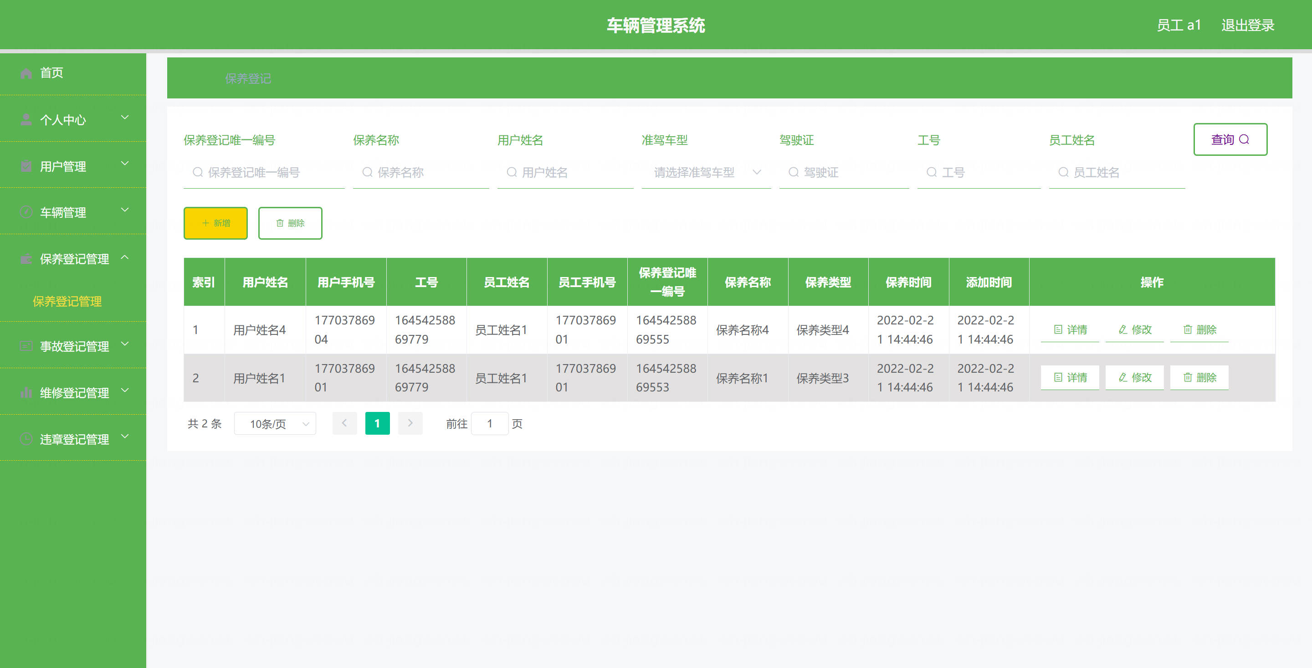Viewport: 1312px width, 668px height.
Task: Select the 保养登记管理 submenu item
Action: [x=67, y=301]
